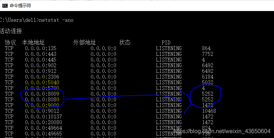
Task: Click PID 4 in the port 445 row
Action: [x=203, y=60]
